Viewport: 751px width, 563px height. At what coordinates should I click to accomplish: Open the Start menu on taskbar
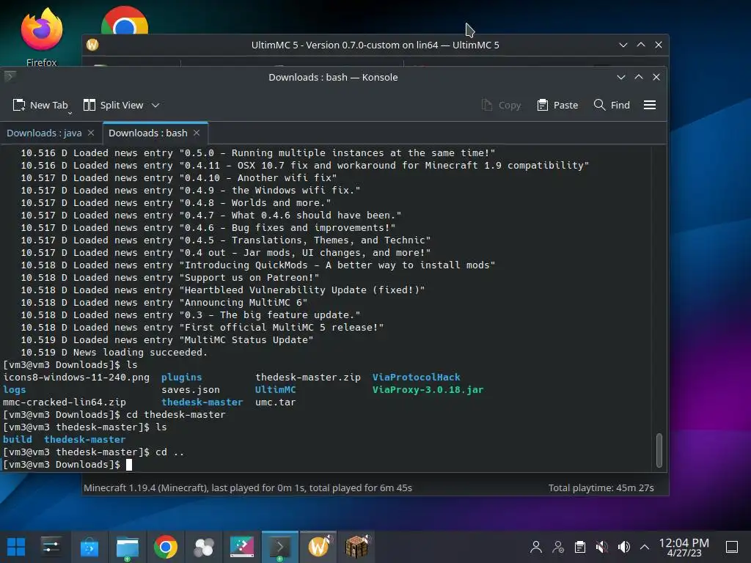[x=16, y=547]
